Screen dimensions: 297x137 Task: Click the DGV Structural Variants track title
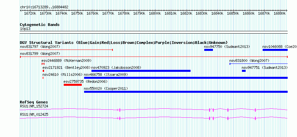[124, 43]
